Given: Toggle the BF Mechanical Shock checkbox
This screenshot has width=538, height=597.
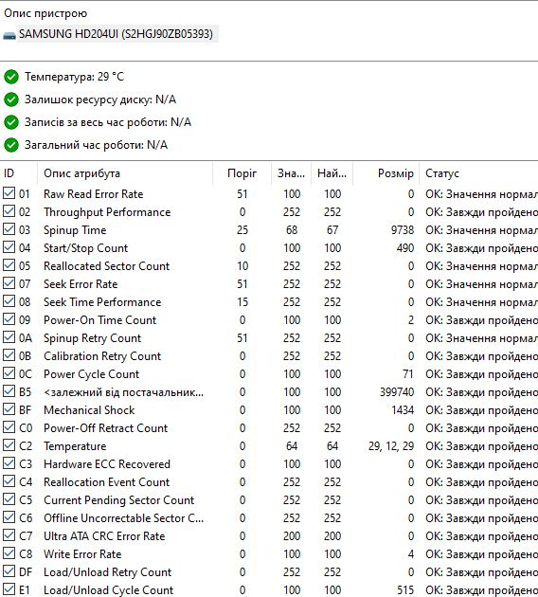Looking at the screenshot, I should (9, 409).
